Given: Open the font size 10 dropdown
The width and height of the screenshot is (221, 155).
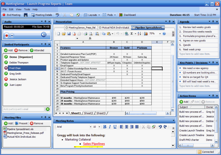Looking at the screenshot, I should (x=99, y=127).
